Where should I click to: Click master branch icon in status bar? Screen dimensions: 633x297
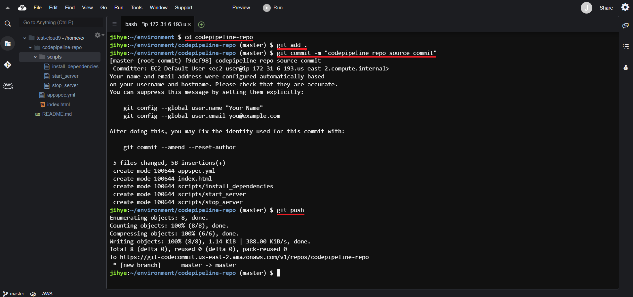coord(5,294)
